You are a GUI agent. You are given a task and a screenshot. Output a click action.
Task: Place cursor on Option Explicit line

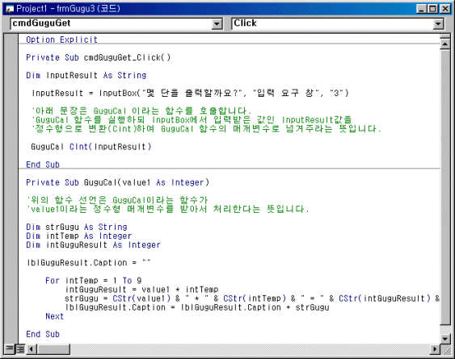[61, 40]
